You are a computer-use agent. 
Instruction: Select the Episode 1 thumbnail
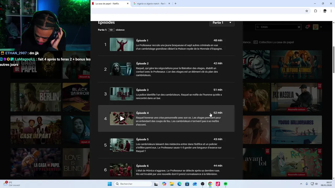point(122,44)
